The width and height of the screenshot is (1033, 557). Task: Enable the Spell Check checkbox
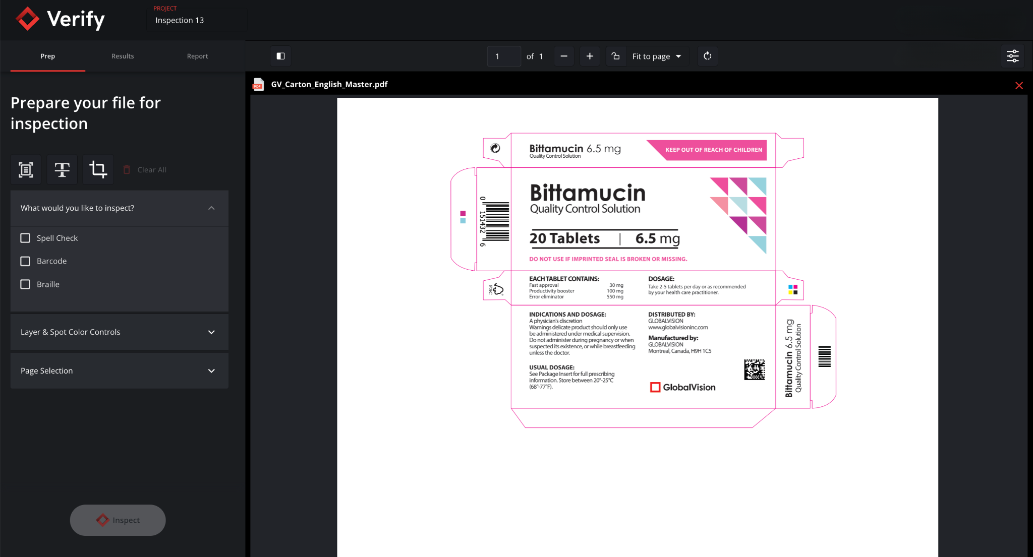[x=25, y=238]
